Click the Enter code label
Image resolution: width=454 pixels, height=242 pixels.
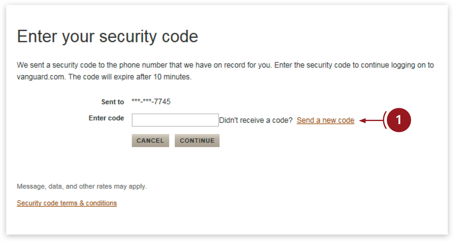[106, 118]
